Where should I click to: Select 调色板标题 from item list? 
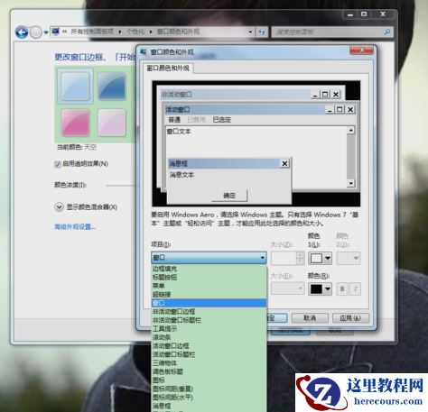[209, 371]
